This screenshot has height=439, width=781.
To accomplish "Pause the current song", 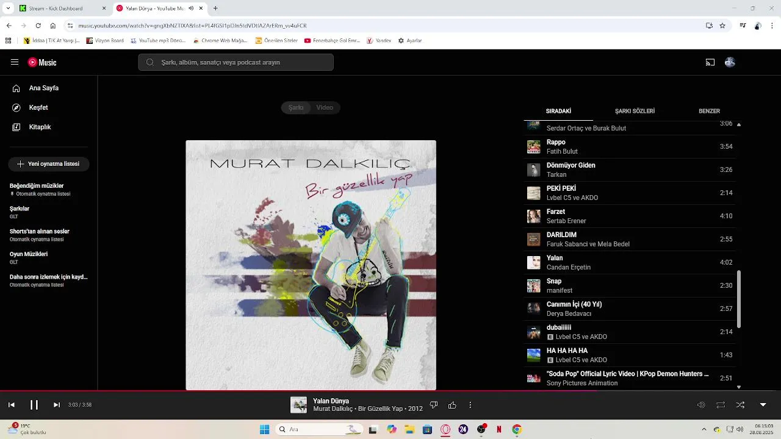I will [34, 405].
